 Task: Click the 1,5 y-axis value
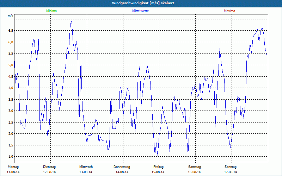11,145
